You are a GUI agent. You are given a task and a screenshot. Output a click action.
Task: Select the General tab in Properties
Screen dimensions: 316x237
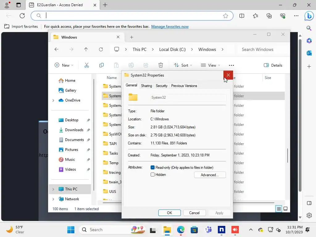tap(131, 85)
